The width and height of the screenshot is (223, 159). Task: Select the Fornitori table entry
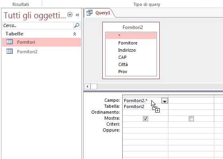pos(41,42)
